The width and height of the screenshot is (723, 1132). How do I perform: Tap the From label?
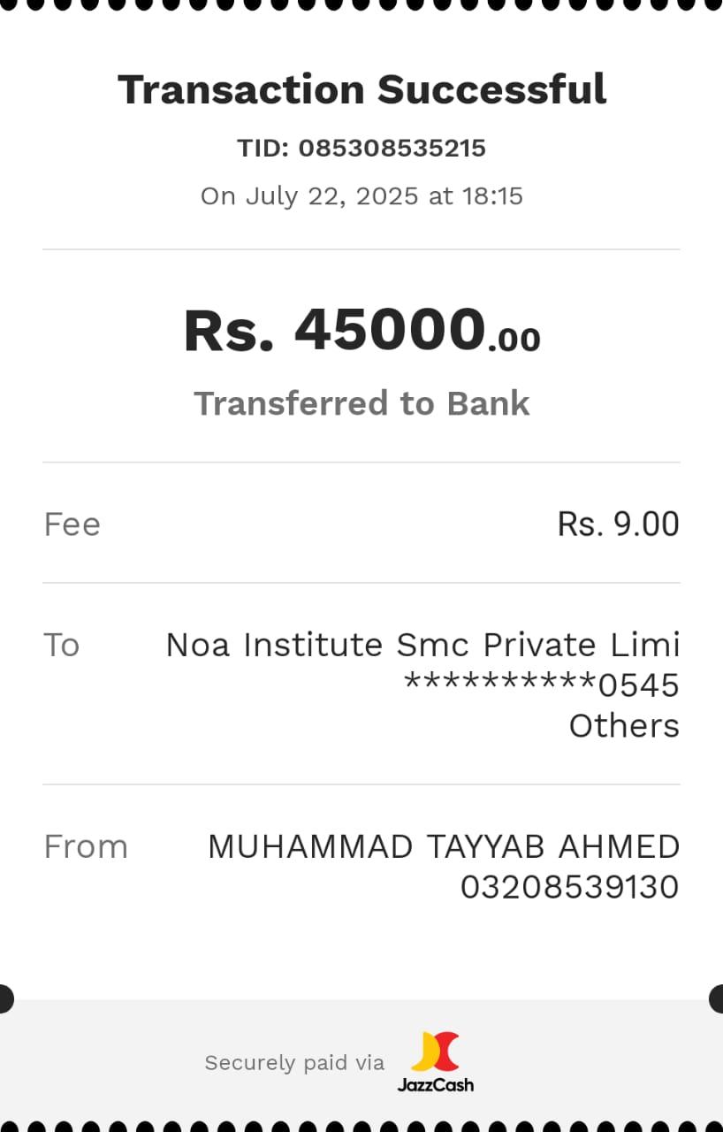pyautogui.click(x=86, y=846)
